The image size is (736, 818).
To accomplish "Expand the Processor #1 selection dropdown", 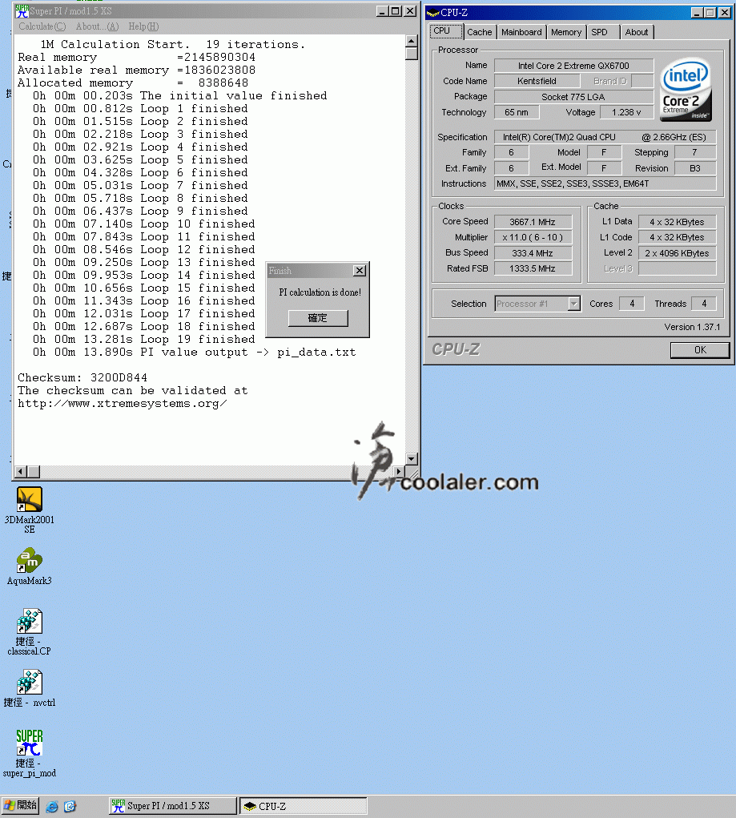I will (573, 304).
